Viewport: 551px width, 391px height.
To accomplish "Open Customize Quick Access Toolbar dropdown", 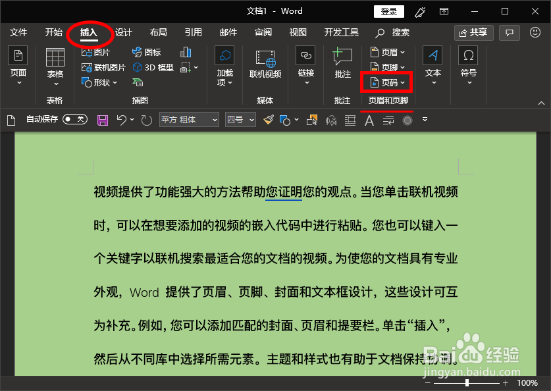I will pyautogui.click(x=425, y=119).
